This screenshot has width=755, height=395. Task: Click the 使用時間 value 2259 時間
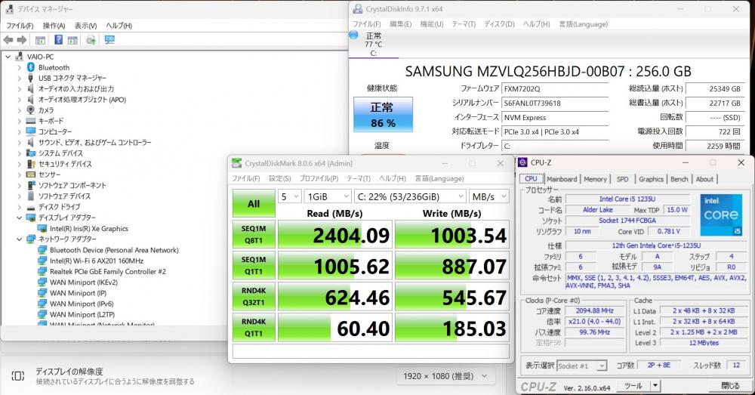tap(713, 146)
